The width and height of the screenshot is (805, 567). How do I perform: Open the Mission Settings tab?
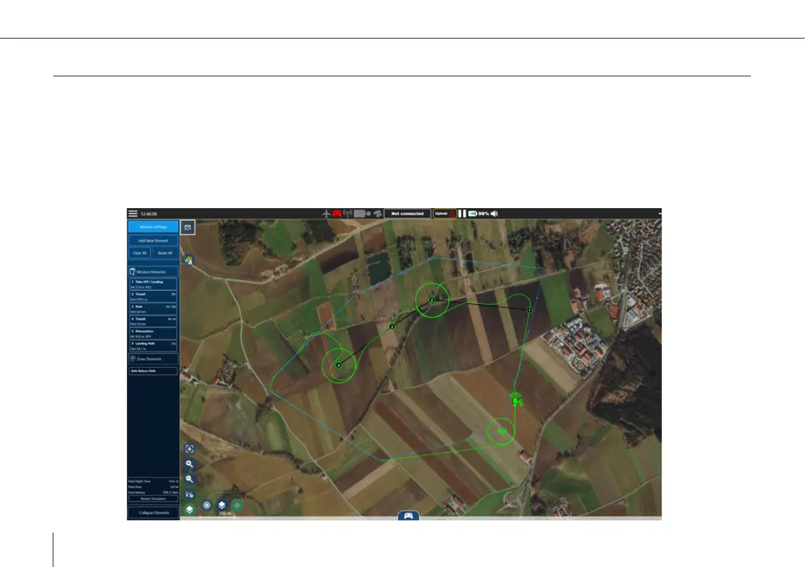click(x=153, y=227)
